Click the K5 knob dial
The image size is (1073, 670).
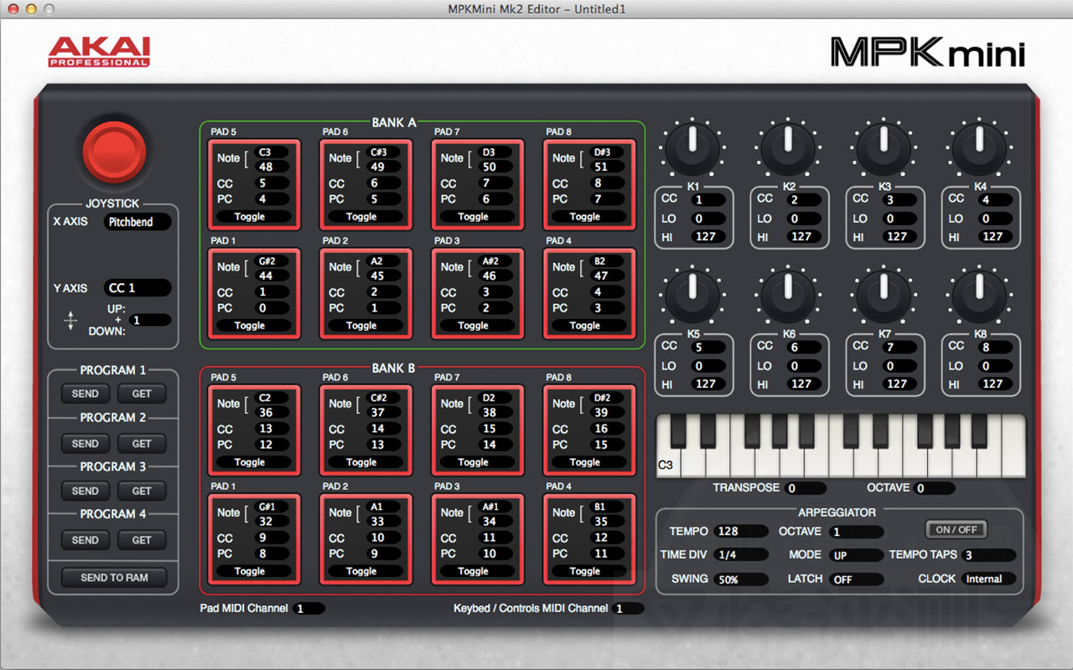pos(692,295)
